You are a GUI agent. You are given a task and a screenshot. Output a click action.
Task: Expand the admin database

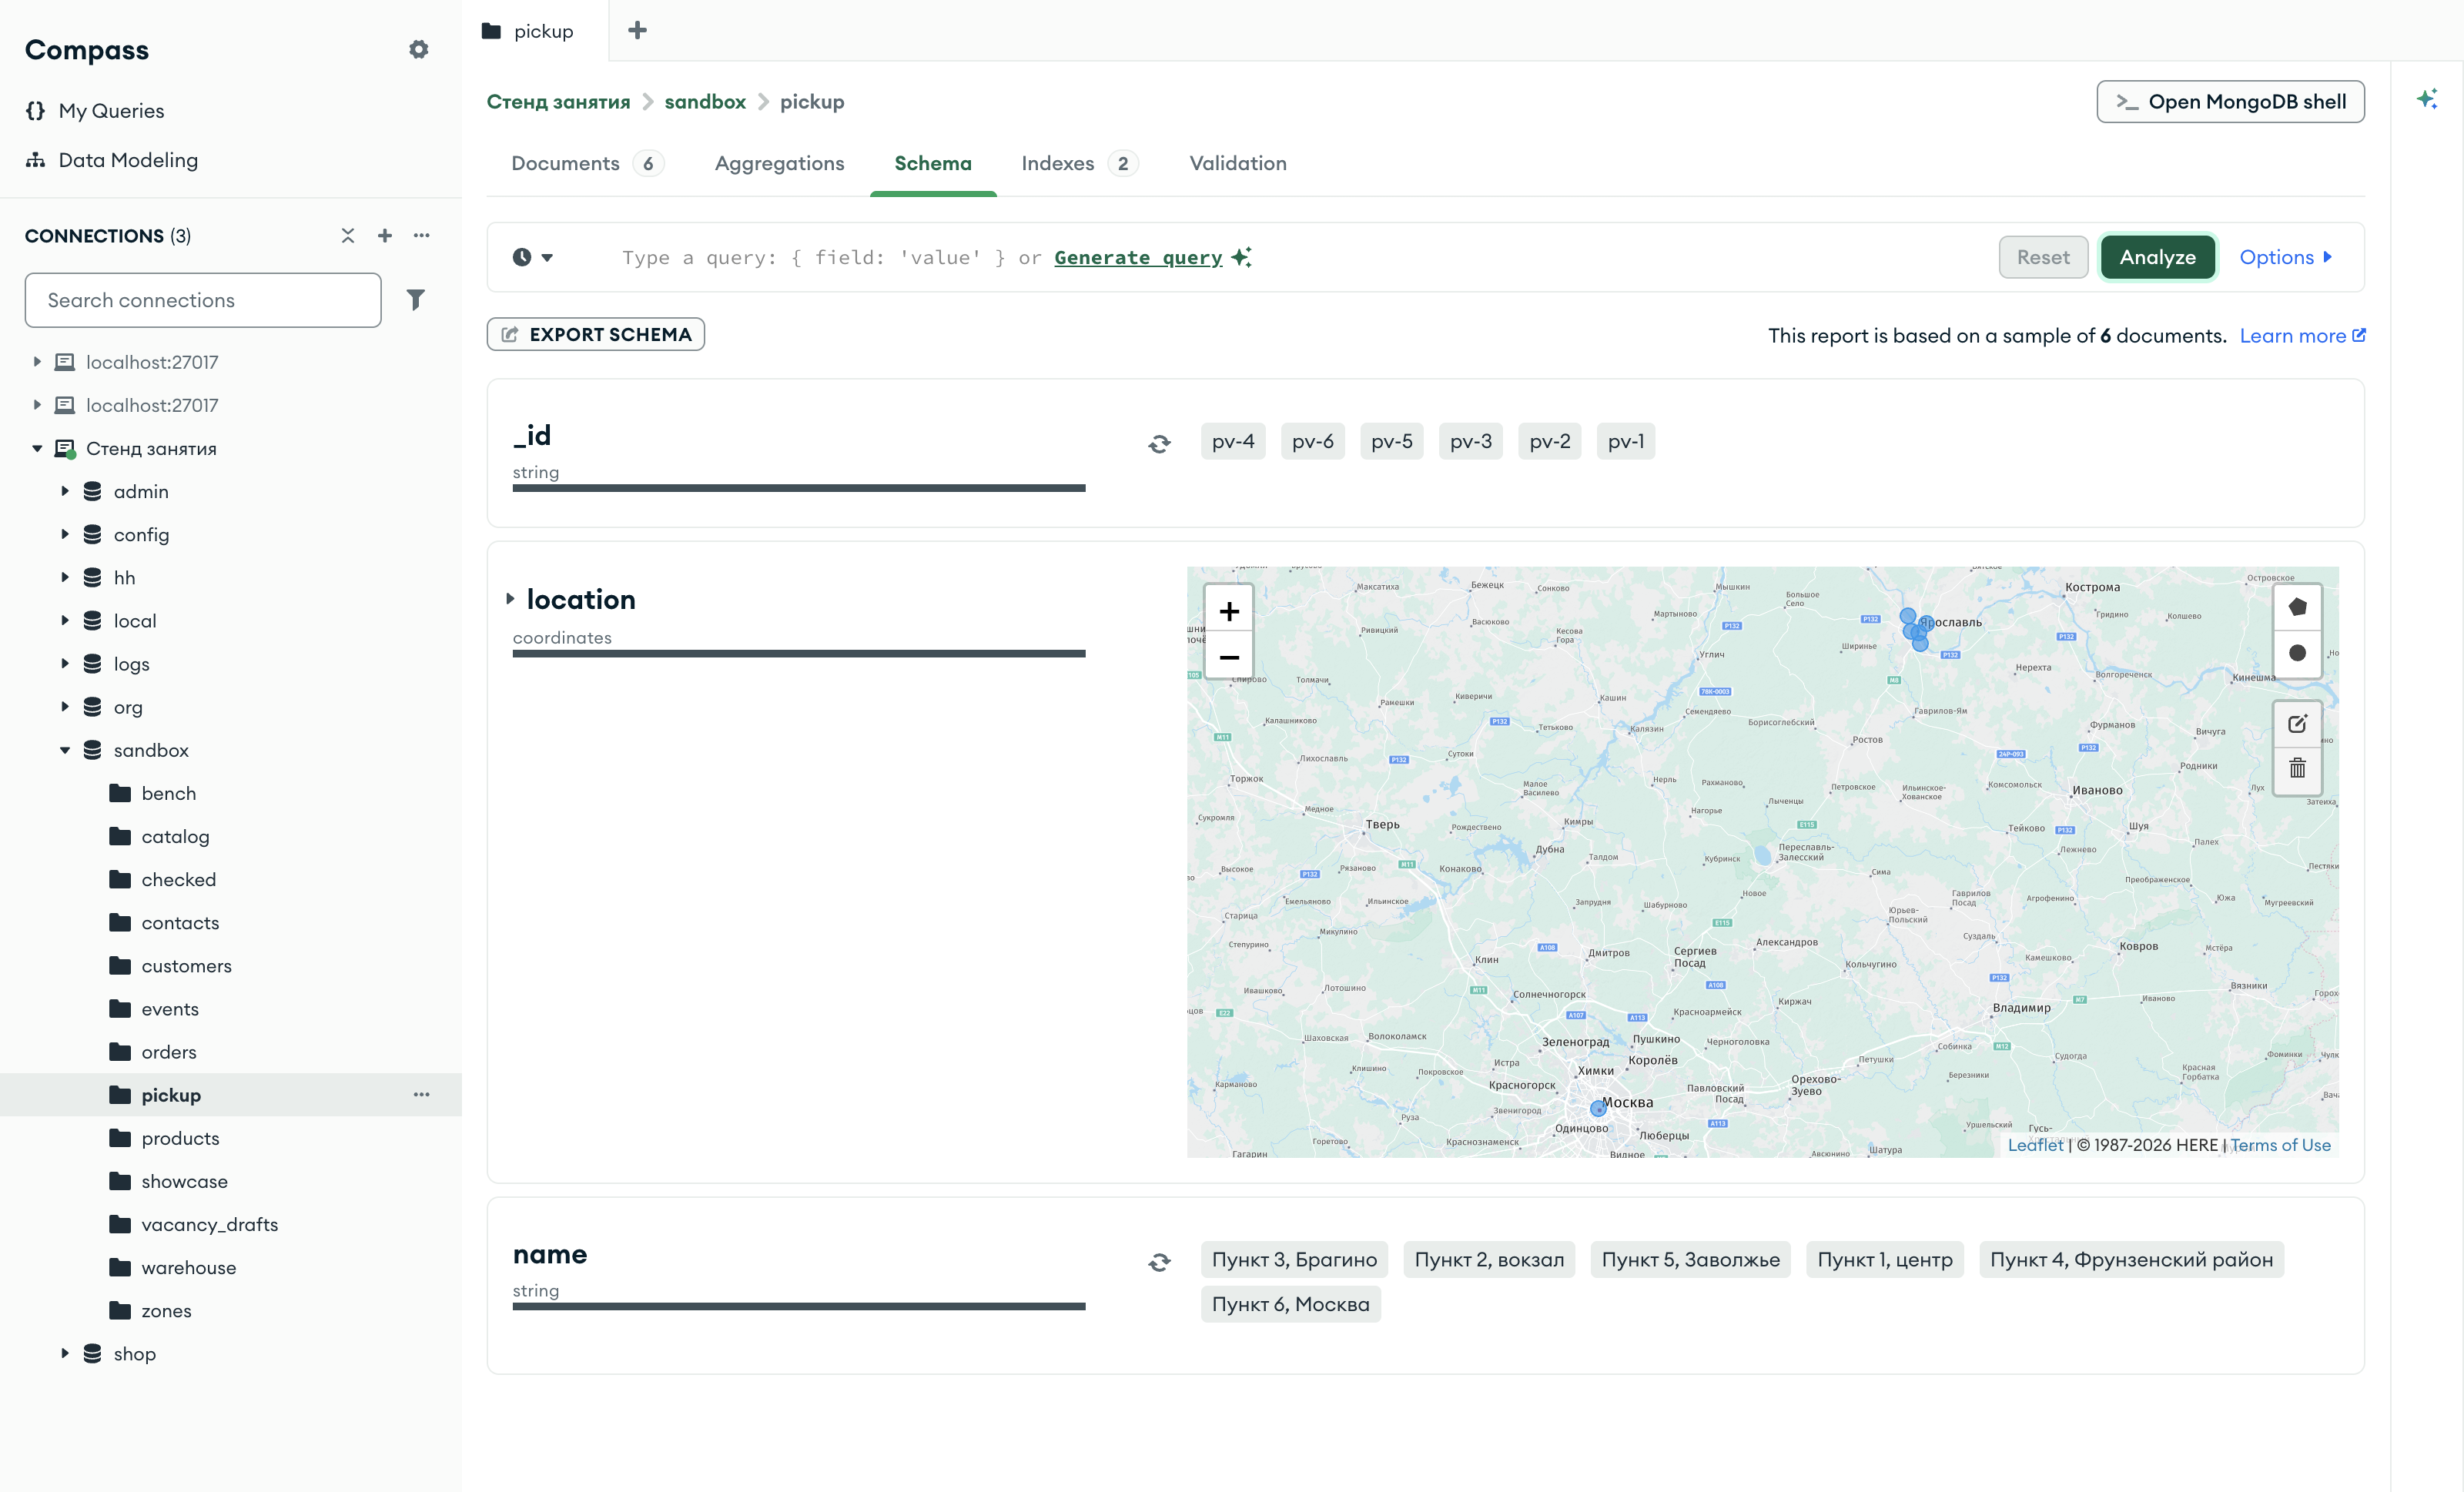[65, 491]
